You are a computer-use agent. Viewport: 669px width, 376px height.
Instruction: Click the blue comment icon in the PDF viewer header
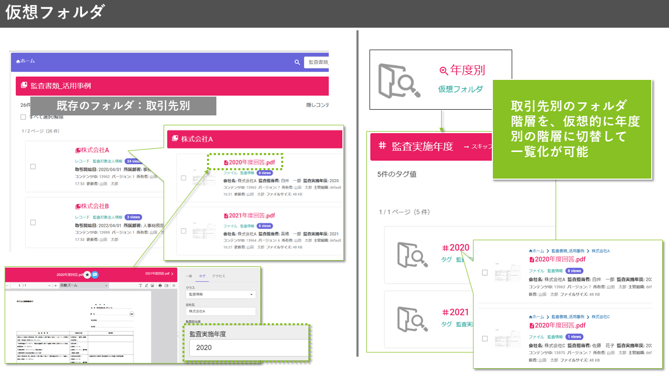96,274
